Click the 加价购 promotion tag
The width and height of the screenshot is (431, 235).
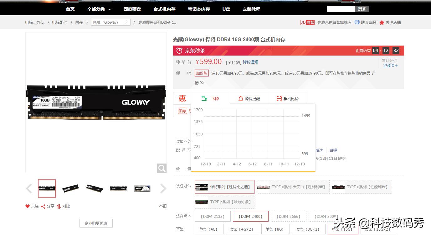pos(202,73)
